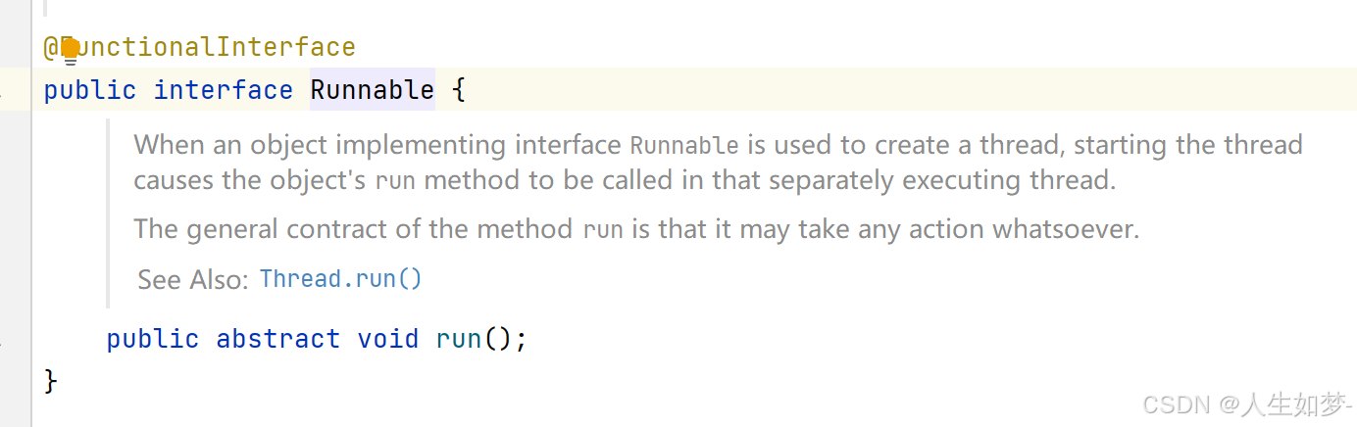Viewport: 1357px width, 427px height.
Task: Click the orange lightbulb intention icon
Action: 70,49
